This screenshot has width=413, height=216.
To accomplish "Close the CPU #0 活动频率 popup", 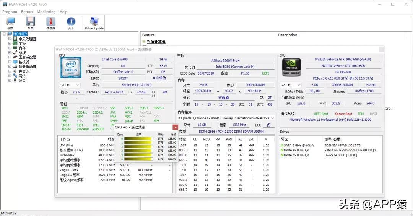I will pos(175,127).
